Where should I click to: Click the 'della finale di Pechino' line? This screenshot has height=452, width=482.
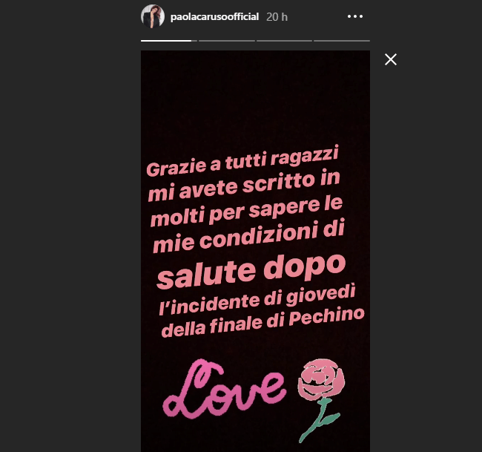point(263,322)
